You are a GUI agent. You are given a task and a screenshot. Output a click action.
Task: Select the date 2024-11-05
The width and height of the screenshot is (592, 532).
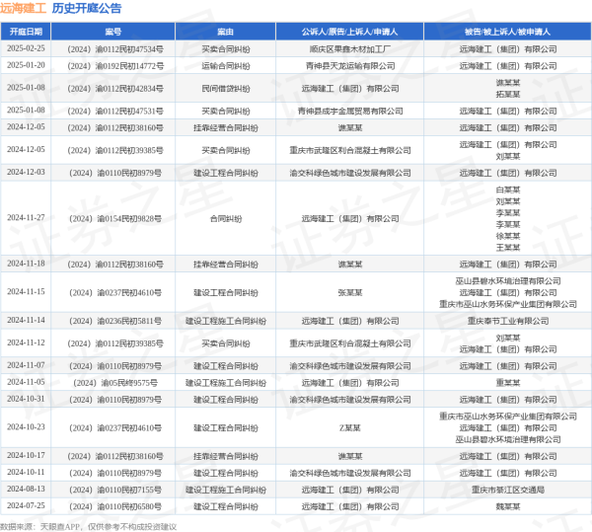click(x=26, y=382)
